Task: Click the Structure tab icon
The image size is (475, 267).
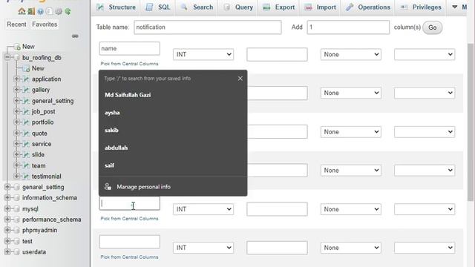Action: click(x=100, y=7)
